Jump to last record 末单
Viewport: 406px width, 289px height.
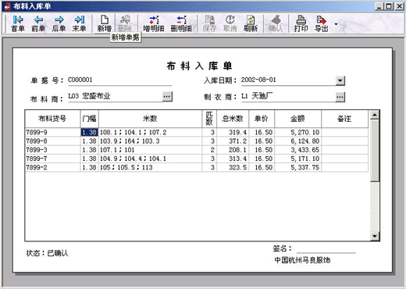click(79, 23)
